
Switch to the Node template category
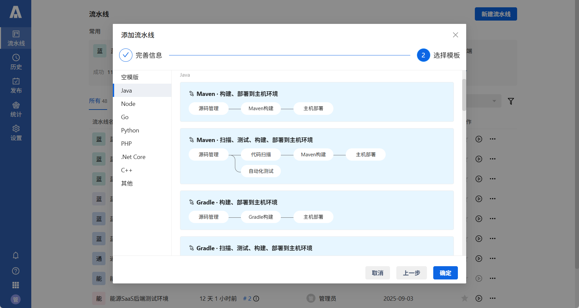click(x=128, y=104)
